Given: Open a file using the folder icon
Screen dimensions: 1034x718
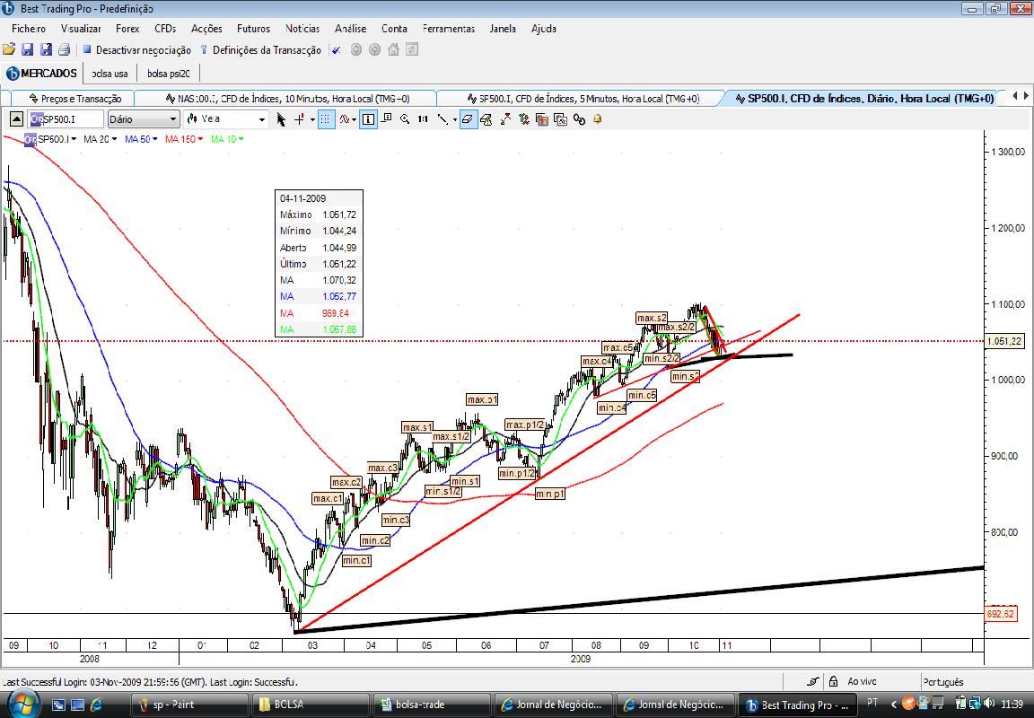Looking at the screenshot, I should pyautogui.click(x=9, y=49).
